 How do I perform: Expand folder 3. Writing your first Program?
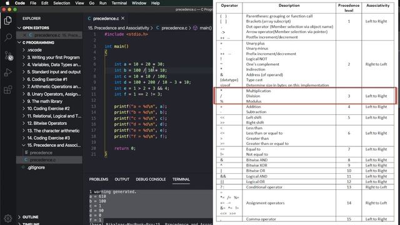(53, 57)
